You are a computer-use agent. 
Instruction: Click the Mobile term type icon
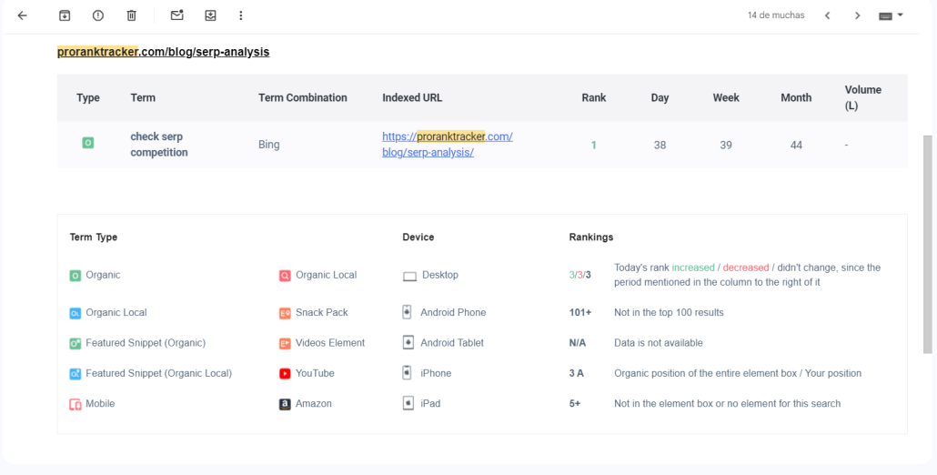point(75,405)
